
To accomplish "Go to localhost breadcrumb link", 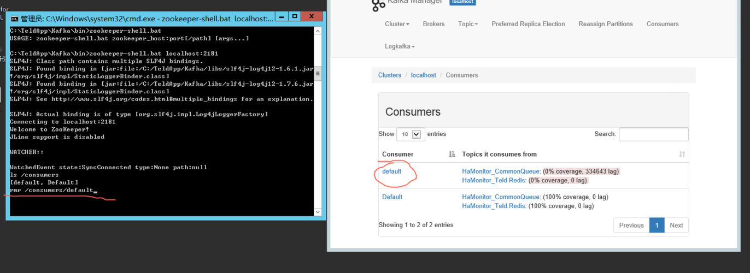I will pos(424,75).
